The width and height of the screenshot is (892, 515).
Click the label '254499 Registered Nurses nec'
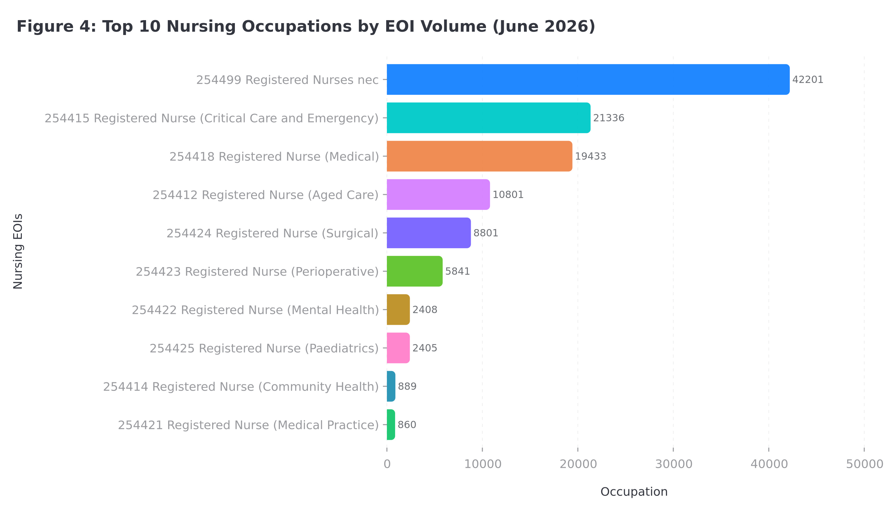tap(287, 80)
